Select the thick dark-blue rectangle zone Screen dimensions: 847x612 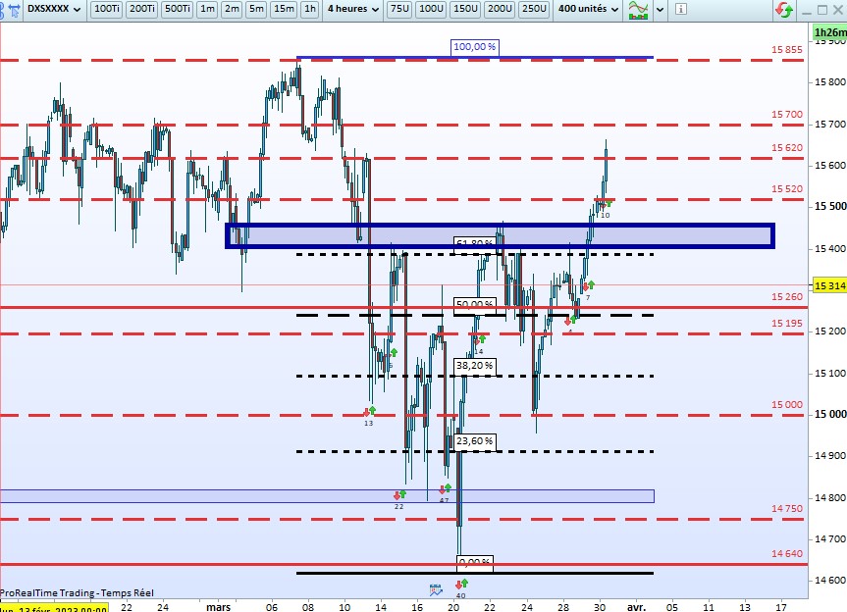501,235
